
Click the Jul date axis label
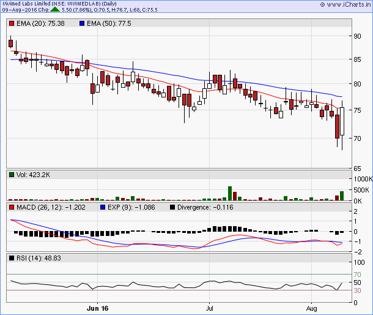[209, 308]
